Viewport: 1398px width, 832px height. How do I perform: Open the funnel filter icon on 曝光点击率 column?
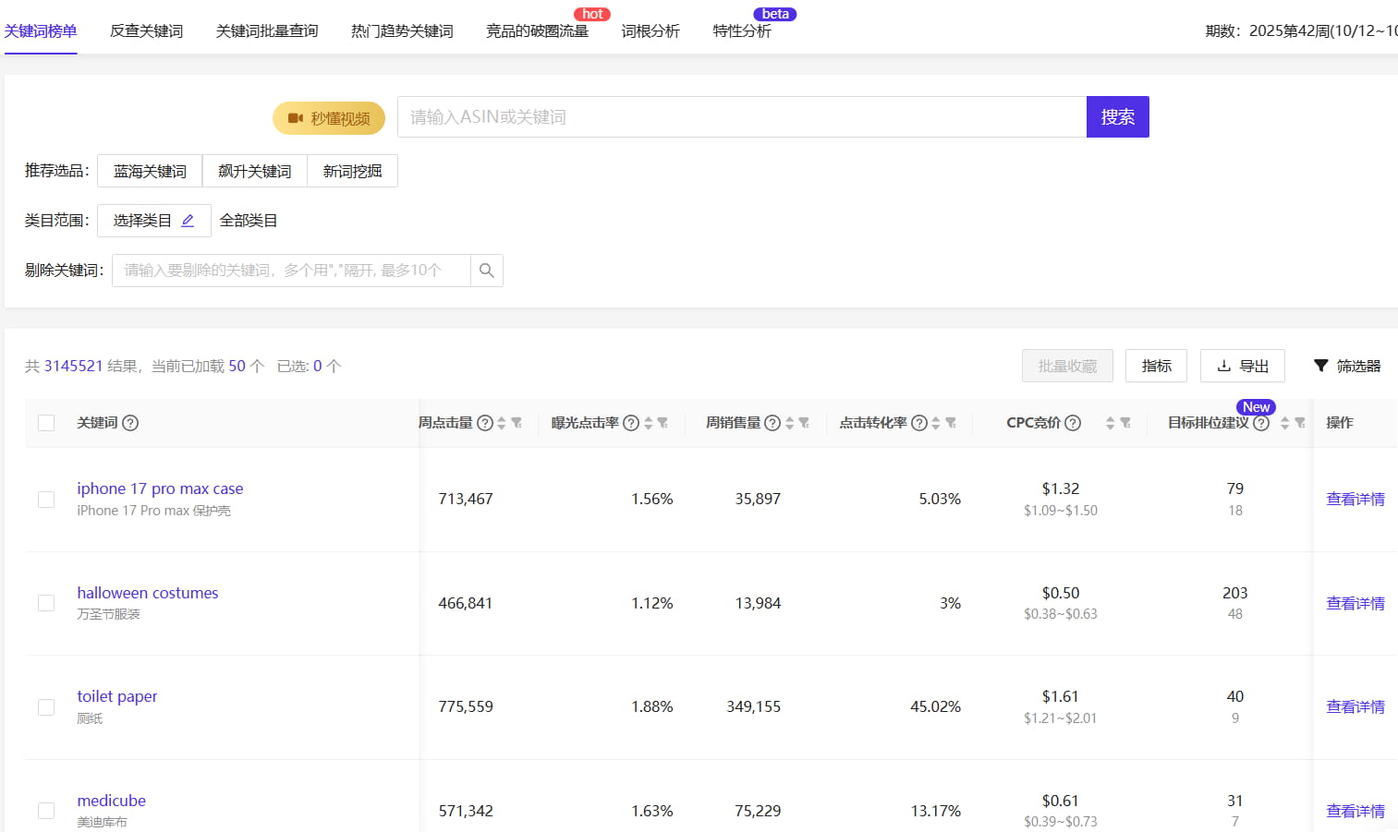pos(663,423)
